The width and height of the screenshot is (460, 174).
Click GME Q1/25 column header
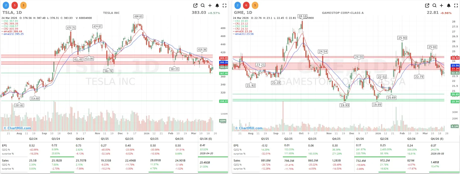pos(265,139)
